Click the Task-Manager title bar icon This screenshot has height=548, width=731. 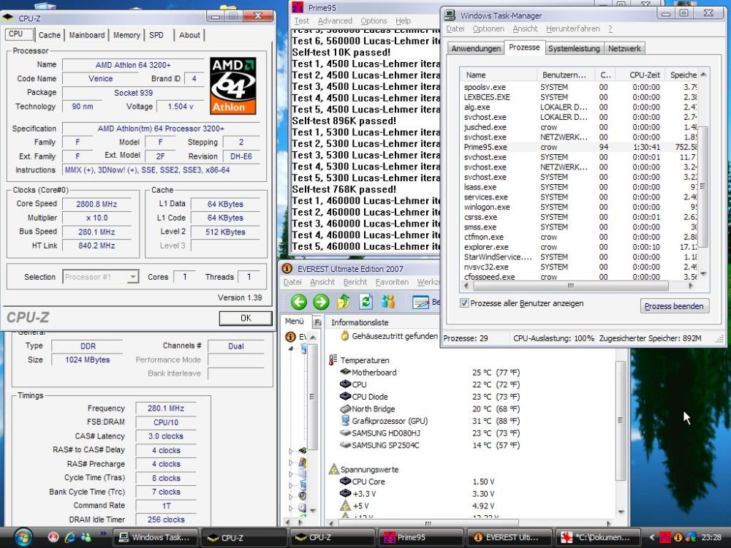(x=450, y=15)
